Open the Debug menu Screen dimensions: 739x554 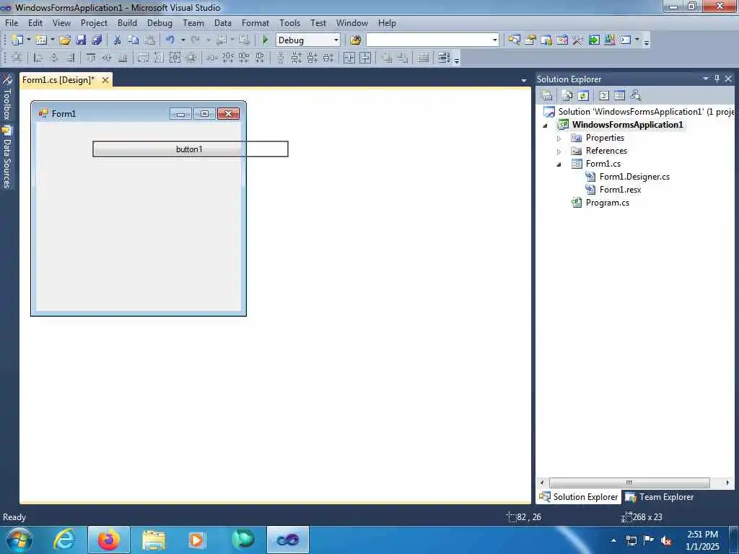click(x=159, y=22)
